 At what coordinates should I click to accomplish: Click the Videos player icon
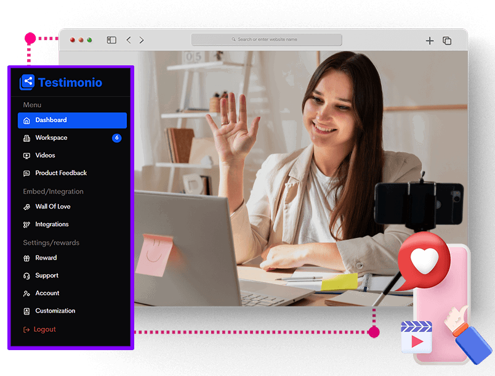(26, 156)
